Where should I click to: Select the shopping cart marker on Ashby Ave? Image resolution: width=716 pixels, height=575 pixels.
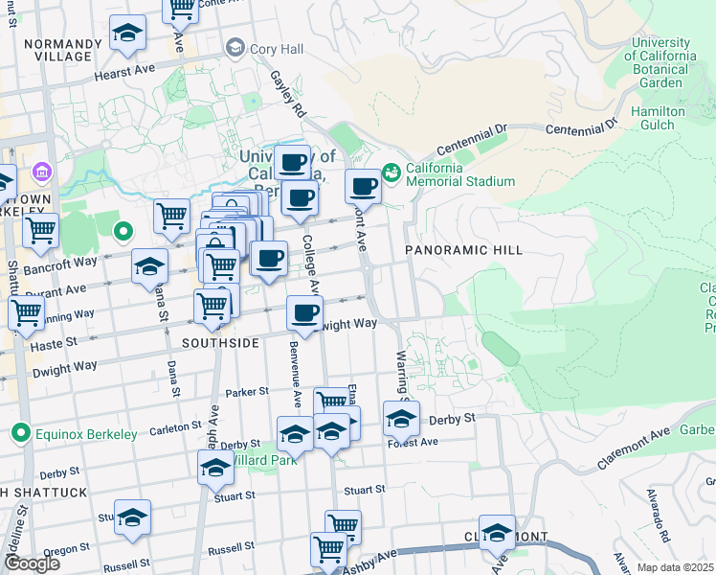coord(328,552)
